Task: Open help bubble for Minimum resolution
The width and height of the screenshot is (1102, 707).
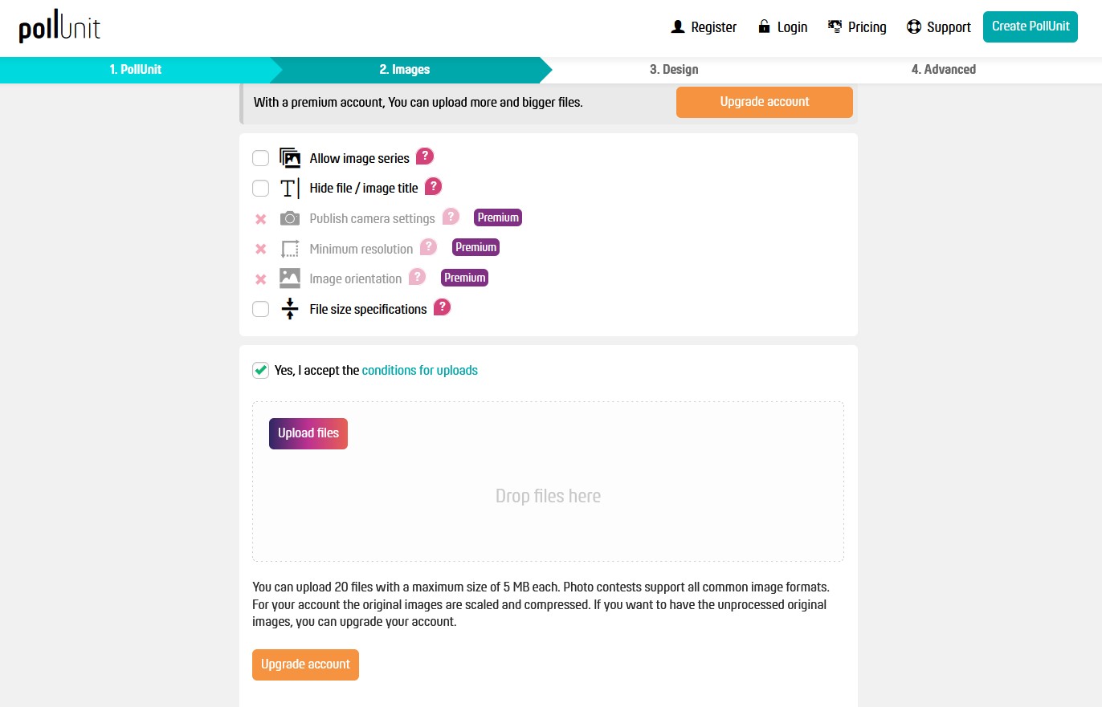Action: click(x=429, y=247)
